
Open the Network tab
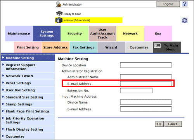(130, 33)
